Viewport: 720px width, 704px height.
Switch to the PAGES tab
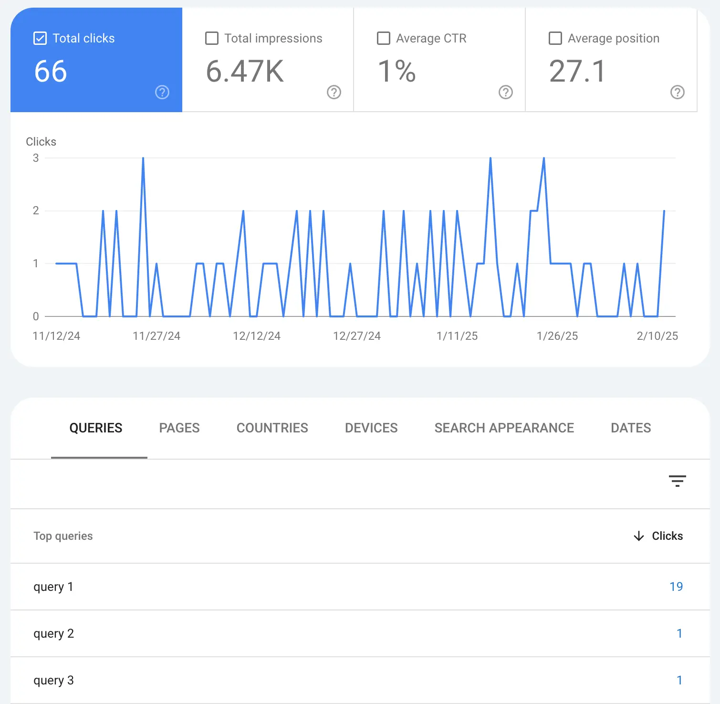[179, 428]
